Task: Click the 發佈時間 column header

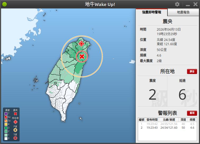Action: (x=152, y=120)
